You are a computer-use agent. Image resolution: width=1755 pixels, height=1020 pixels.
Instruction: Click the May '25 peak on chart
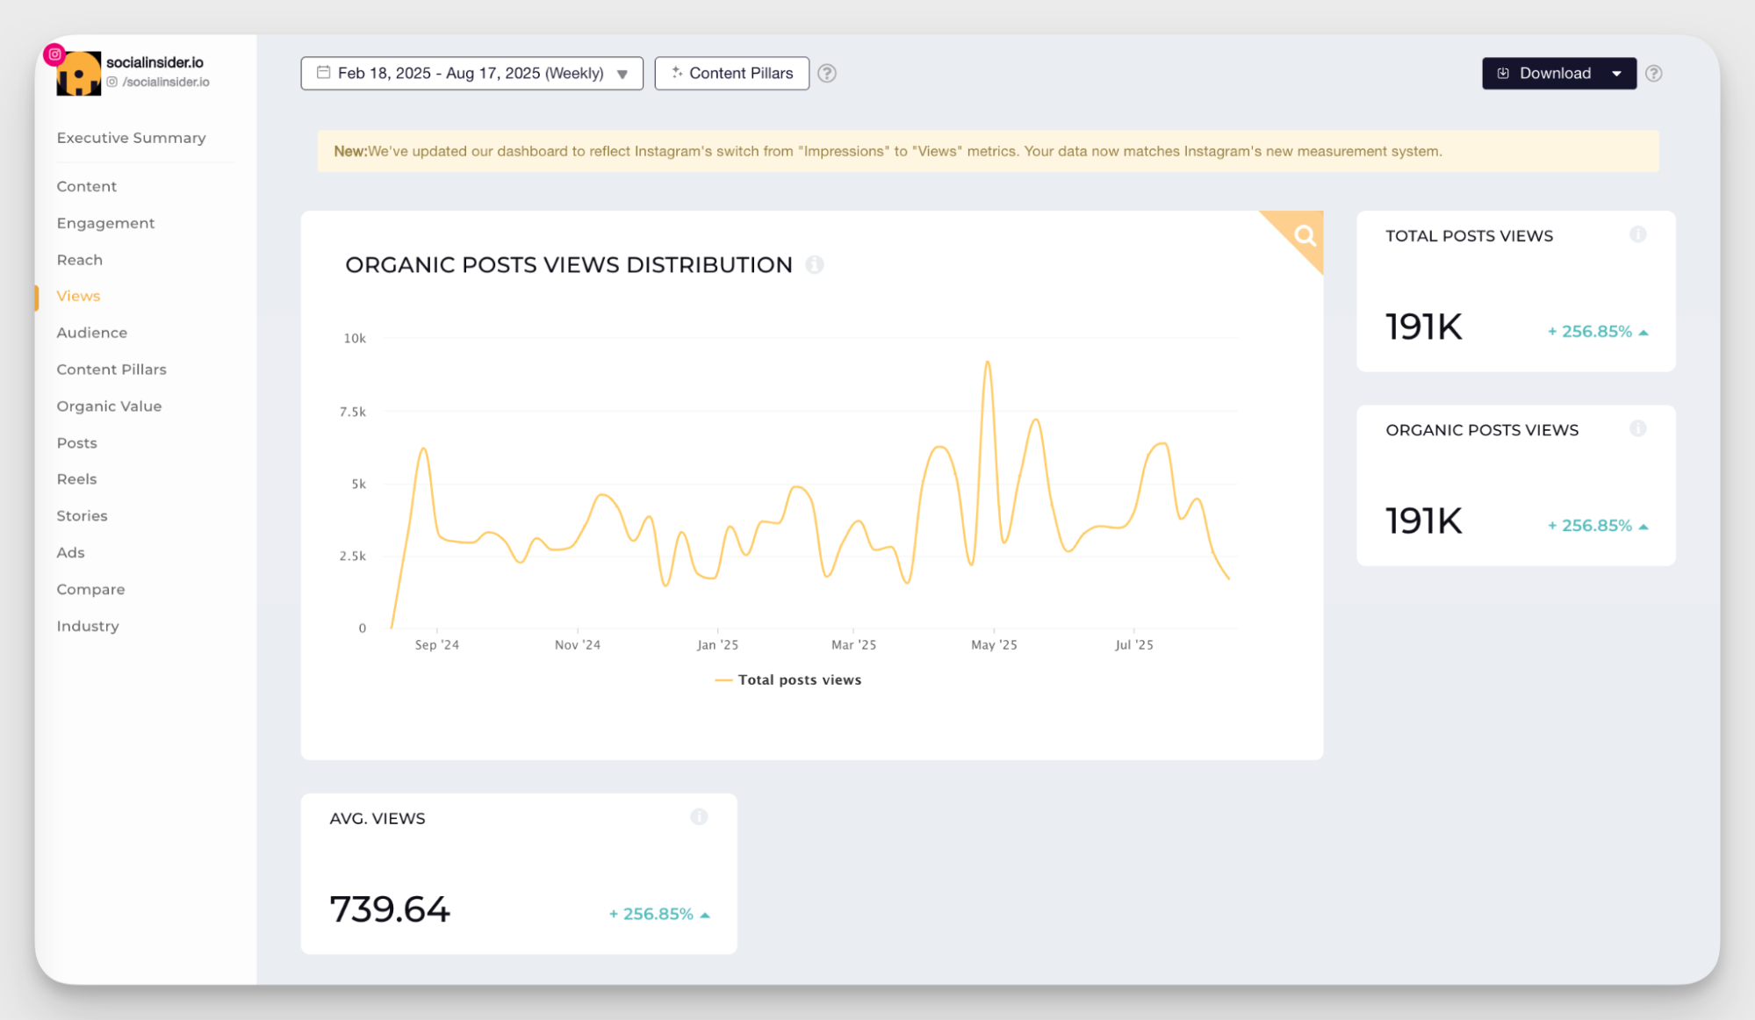point(988,362)
